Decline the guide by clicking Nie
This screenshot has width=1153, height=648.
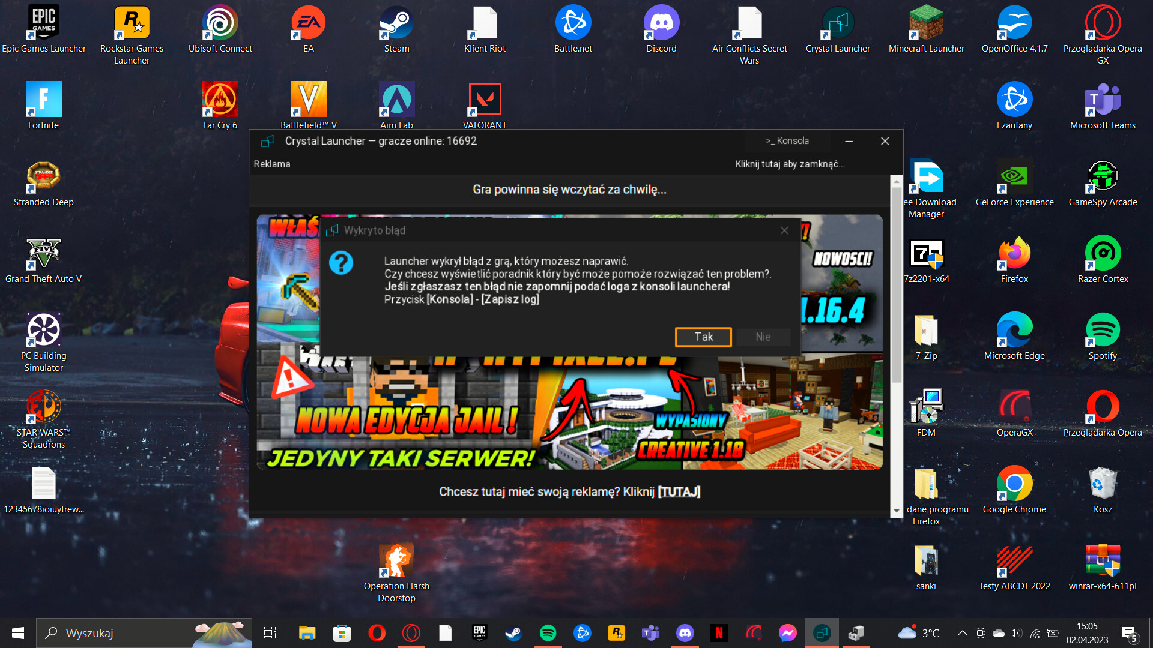[763, 337]
